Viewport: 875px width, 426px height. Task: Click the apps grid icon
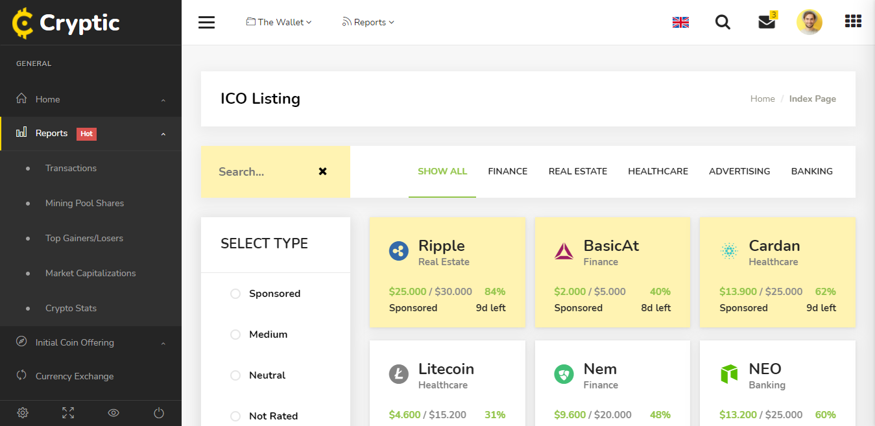pos(853,22)
